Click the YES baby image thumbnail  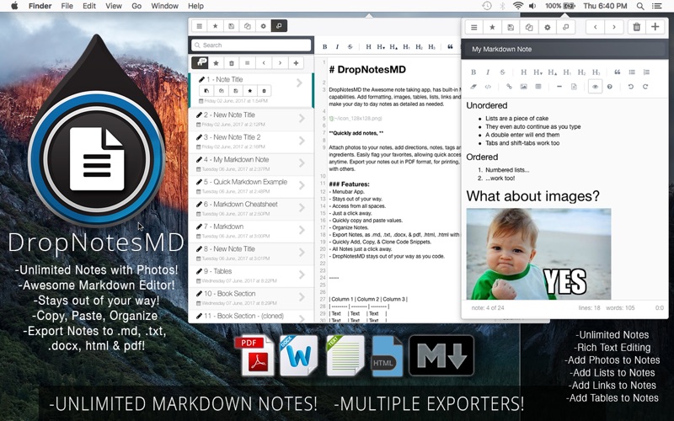(538, 254)
